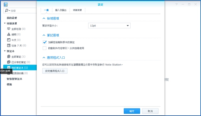Collapse the 檢視選項 section
The image size is (201, 116).
pos(44,18)
